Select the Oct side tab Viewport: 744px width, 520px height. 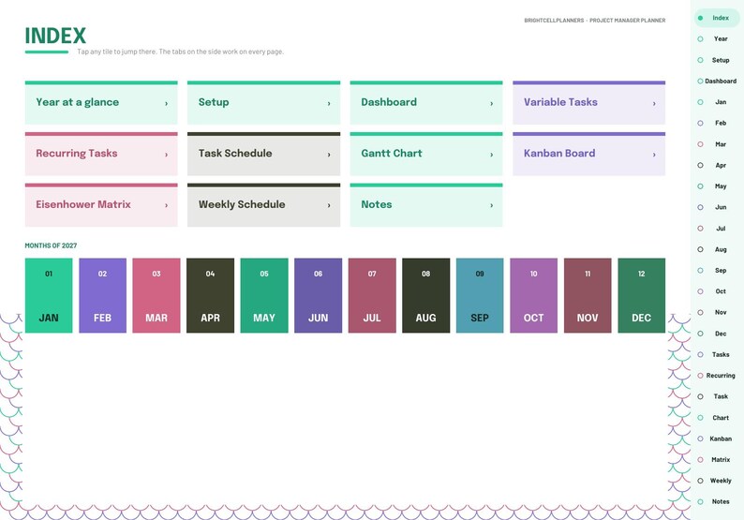717,291
